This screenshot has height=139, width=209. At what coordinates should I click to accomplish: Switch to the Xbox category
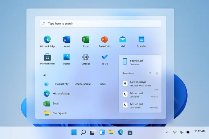click(x=103, y=84)
